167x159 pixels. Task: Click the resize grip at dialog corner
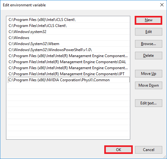click(165, 157)
